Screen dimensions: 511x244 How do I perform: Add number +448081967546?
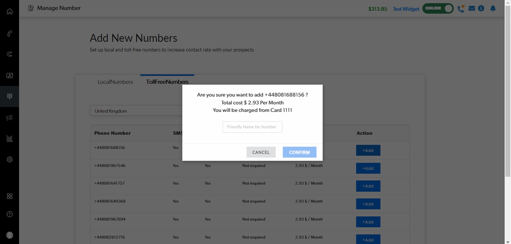tap(368, 168)
